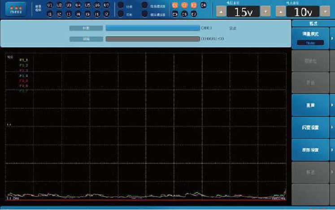
Task: Expand the arrow beside 闪变设置
Action: click(x=332, y=128)
